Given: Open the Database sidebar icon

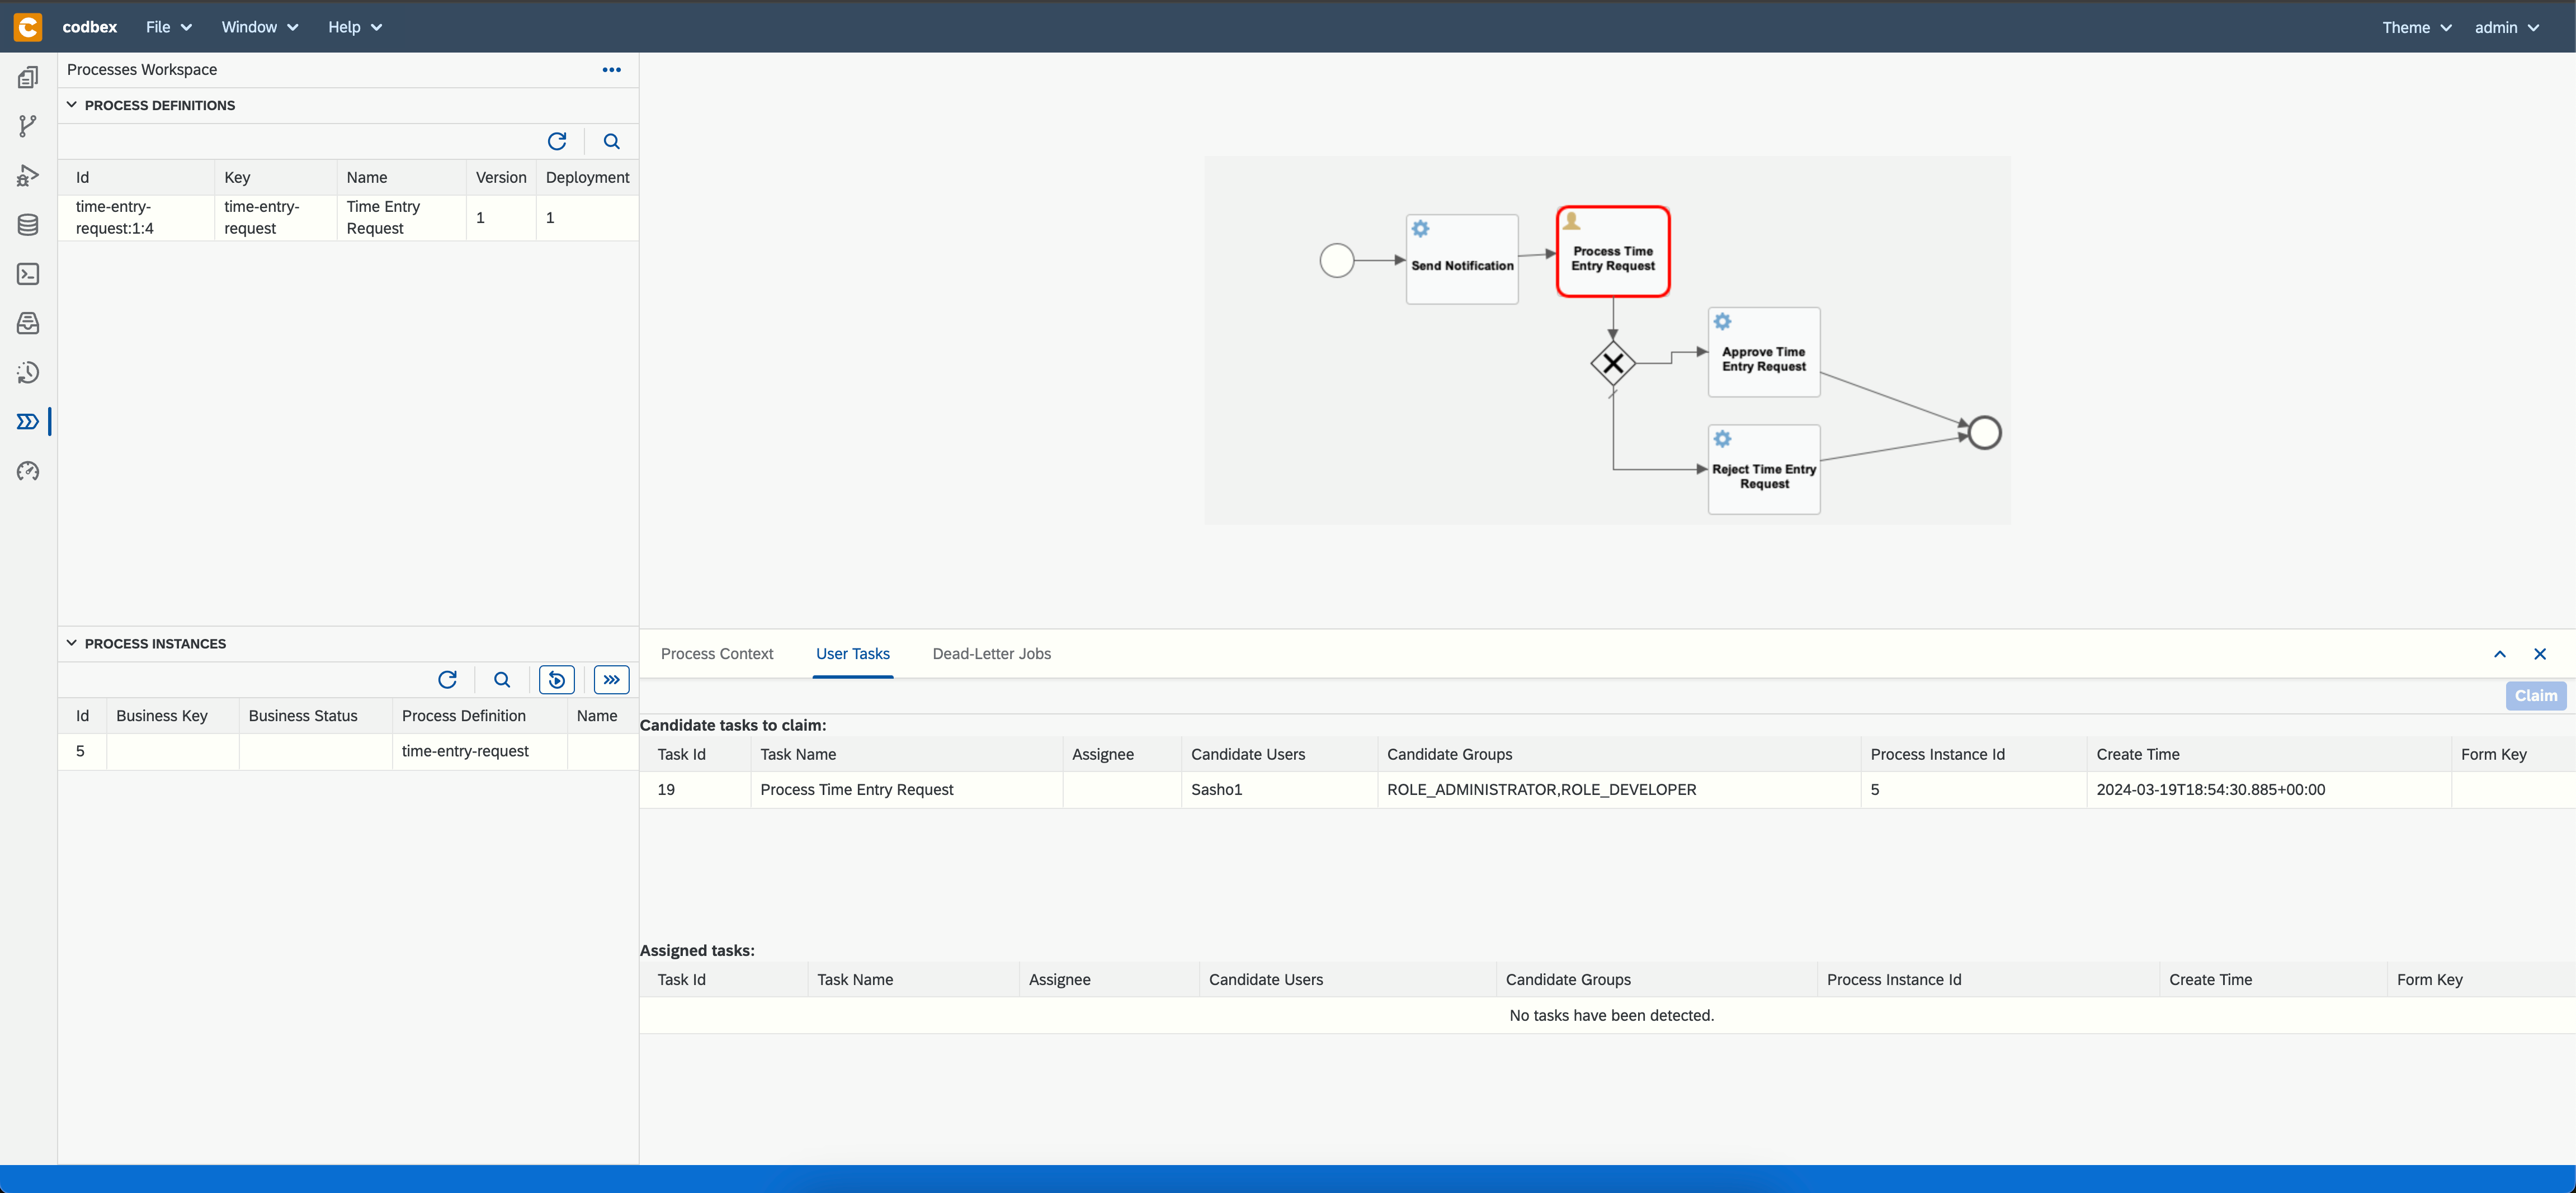Looking at the screenshot, I should point(28,225).
